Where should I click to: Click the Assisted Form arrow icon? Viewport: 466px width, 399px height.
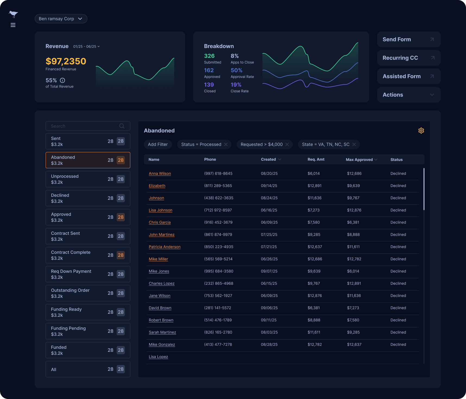click(x=432, y=76)
